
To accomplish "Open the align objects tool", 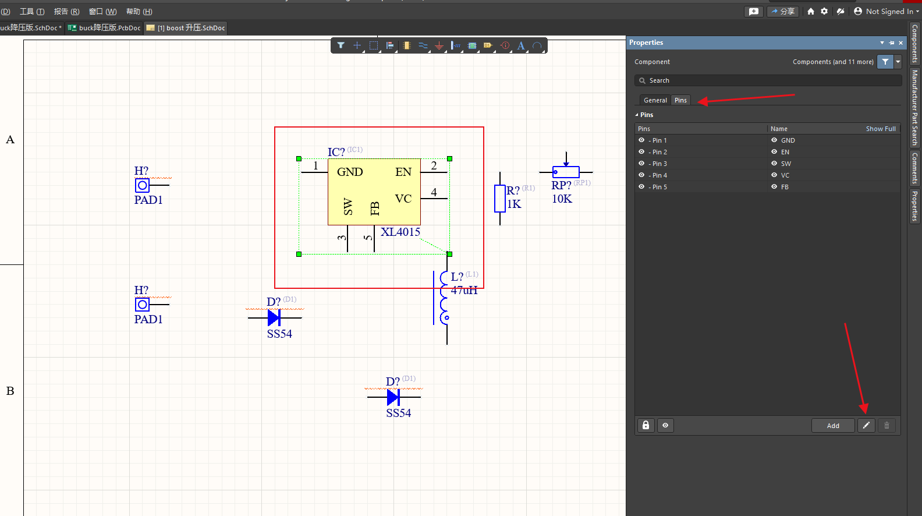I will point(390,45).
